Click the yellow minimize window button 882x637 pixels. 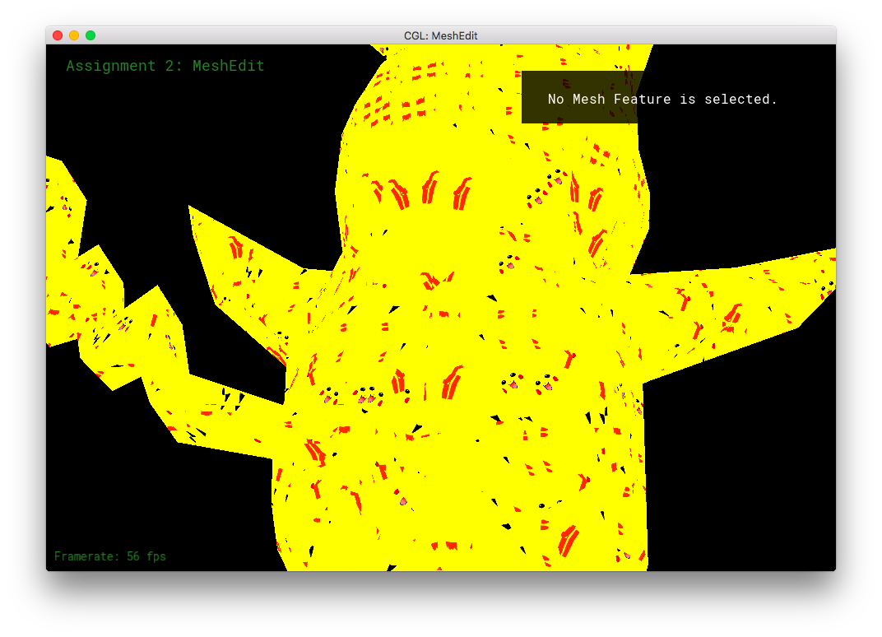point(74,35)
